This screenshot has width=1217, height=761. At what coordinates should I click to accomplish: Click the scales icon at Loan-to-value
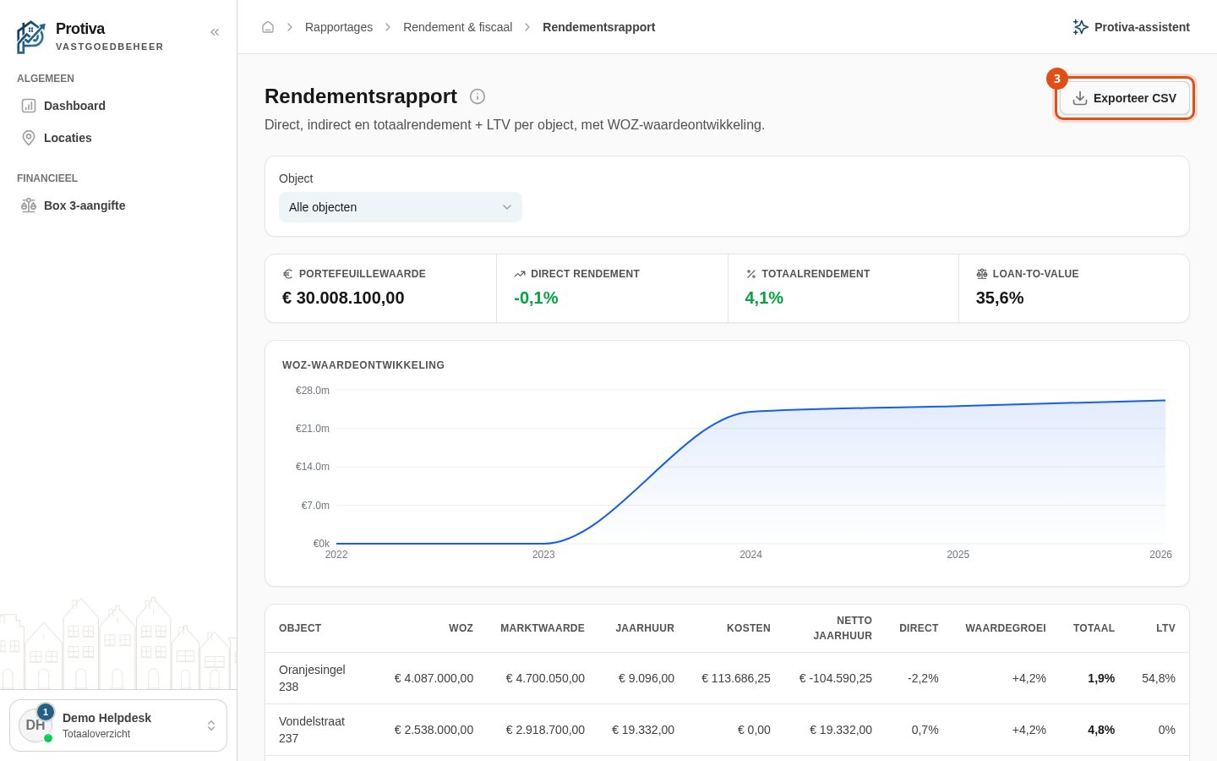pos(982,274)
